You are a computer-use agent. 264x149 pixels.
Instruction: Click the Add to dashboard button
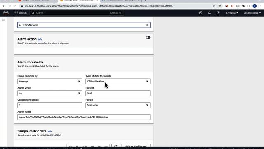click(x=136, y=146)
